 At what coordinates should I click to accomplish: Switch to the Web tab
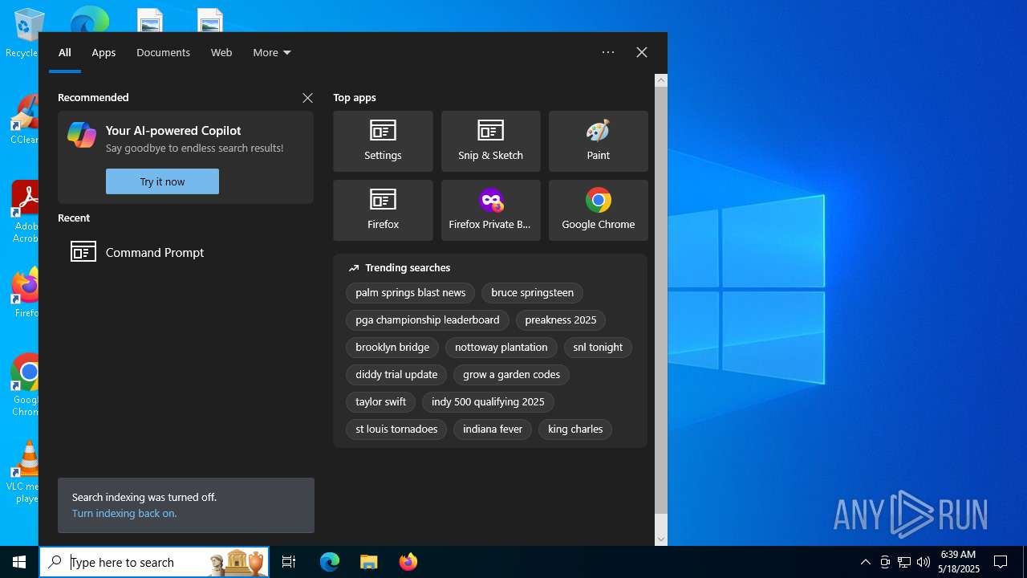coord(221,52)
